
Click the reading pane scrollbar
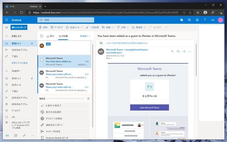[196, 59]
